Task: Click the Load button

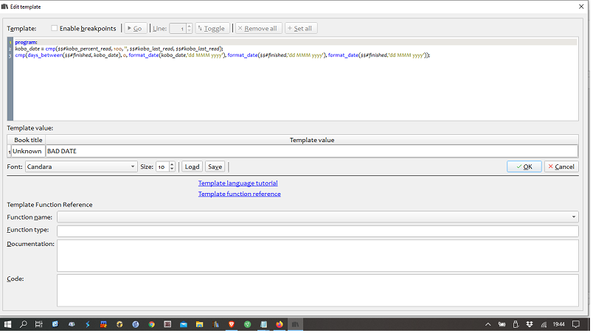Action: 192,166
